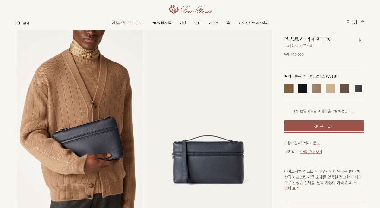Choose the light beige color swatch
The width and height of the screenshot is (380, 208).
pyautogui.click(x=331, y=88)
